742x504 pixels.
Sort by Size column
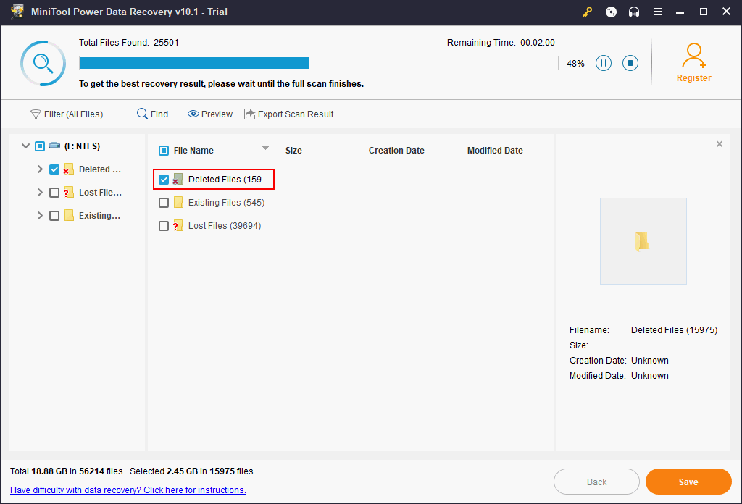point(293,151)
